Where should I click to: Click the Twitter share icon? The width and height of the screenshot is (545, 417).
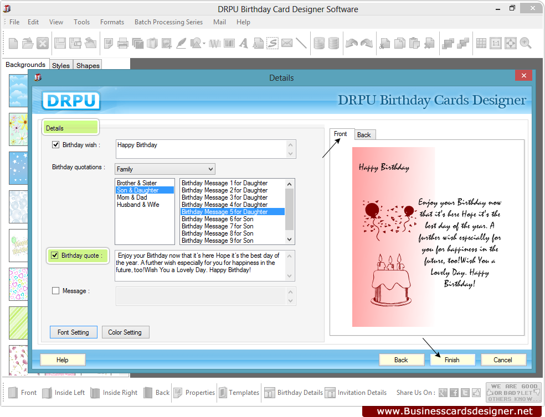[x=465, y=393]
